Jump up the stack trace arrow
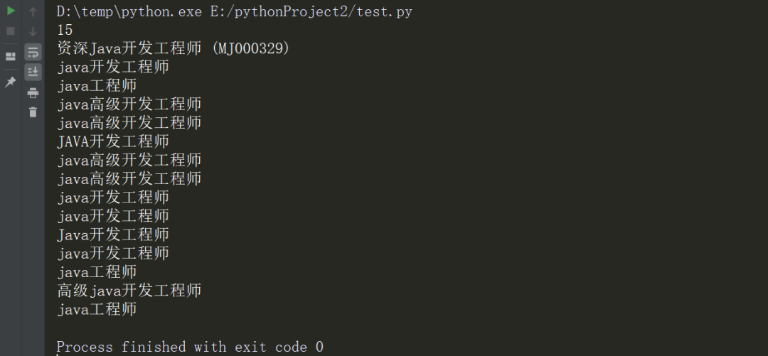 tap(33, 11)
